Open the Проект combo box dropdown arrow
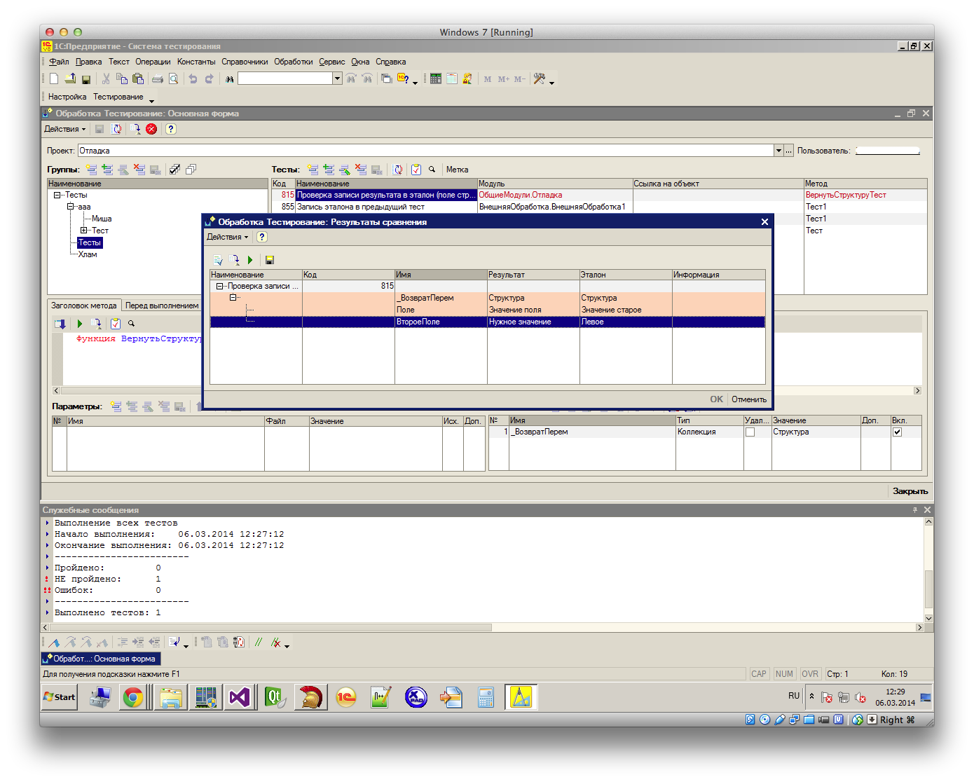This screenshot has width=974, height=782. pos(778,151)
